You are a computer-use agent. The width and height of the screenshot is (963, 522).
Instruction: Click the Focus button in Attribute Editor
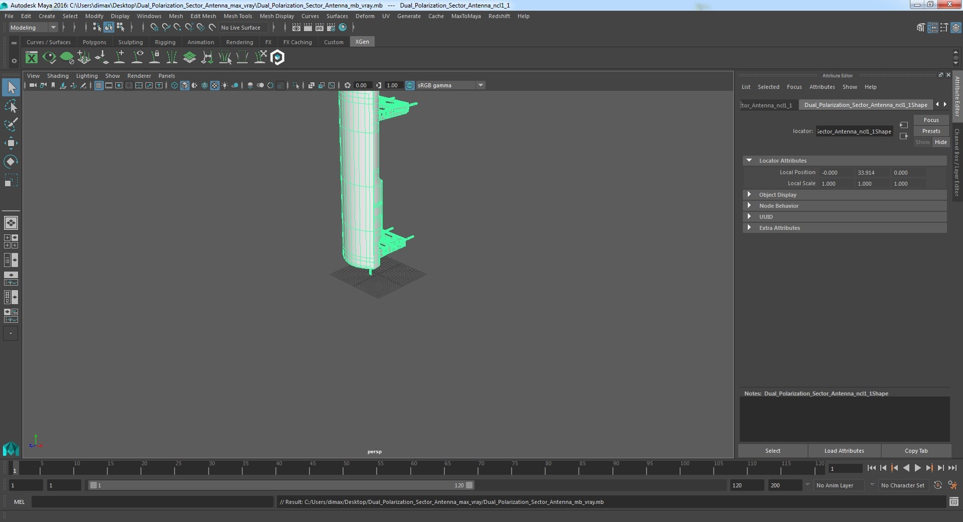(931, 120)
